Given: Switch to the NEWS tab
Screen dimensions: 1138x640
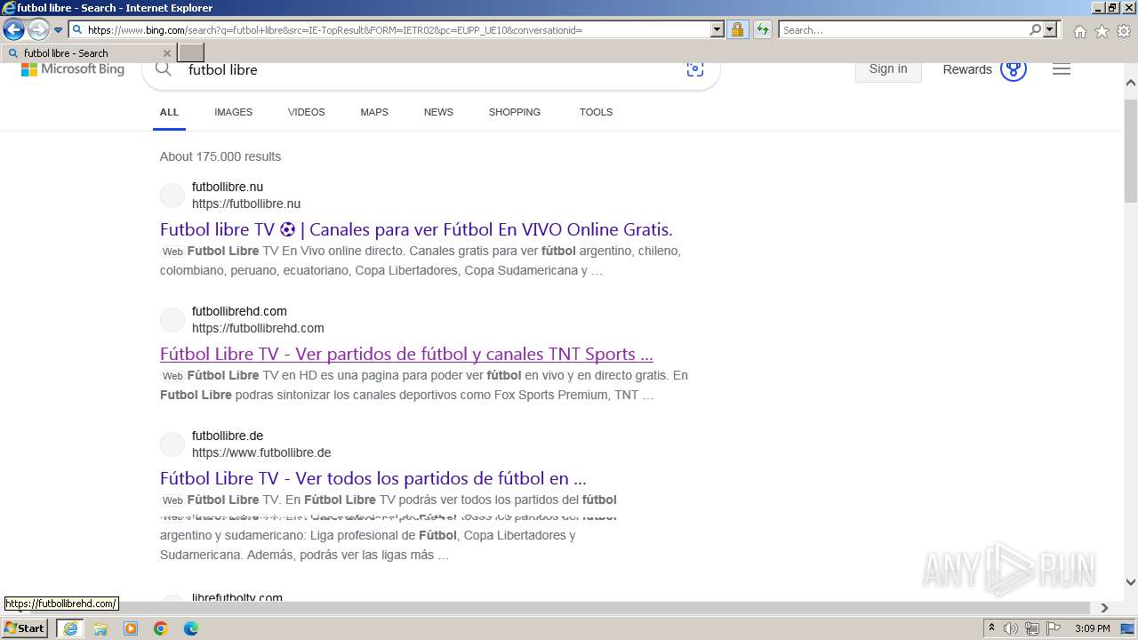Looking at the screenshot, I should 438,112.
